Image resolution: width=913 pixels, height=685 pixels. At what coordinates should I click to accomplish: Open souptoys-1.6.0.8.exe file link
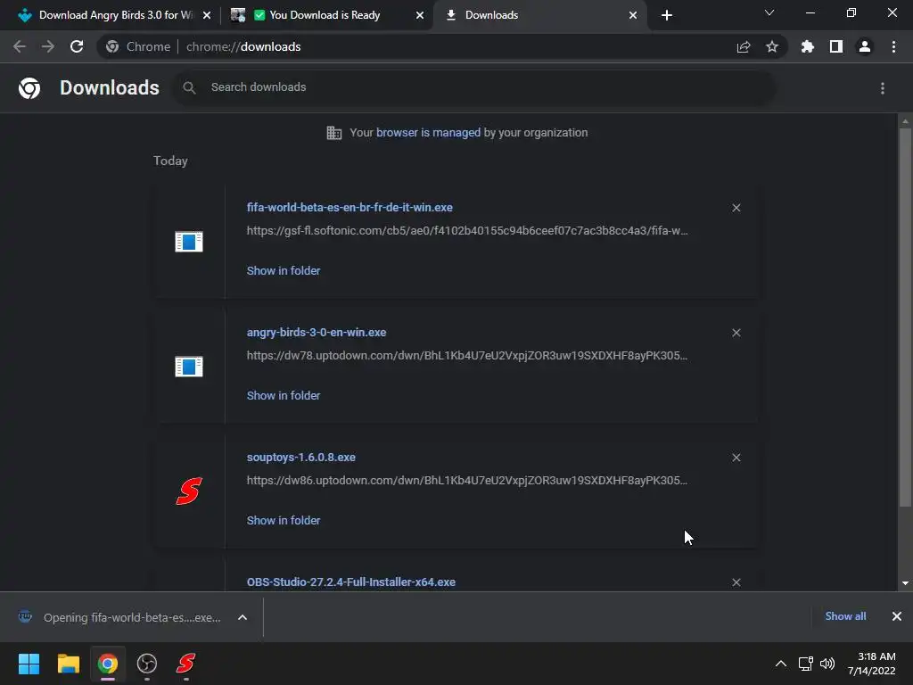(x=301, y=458)
